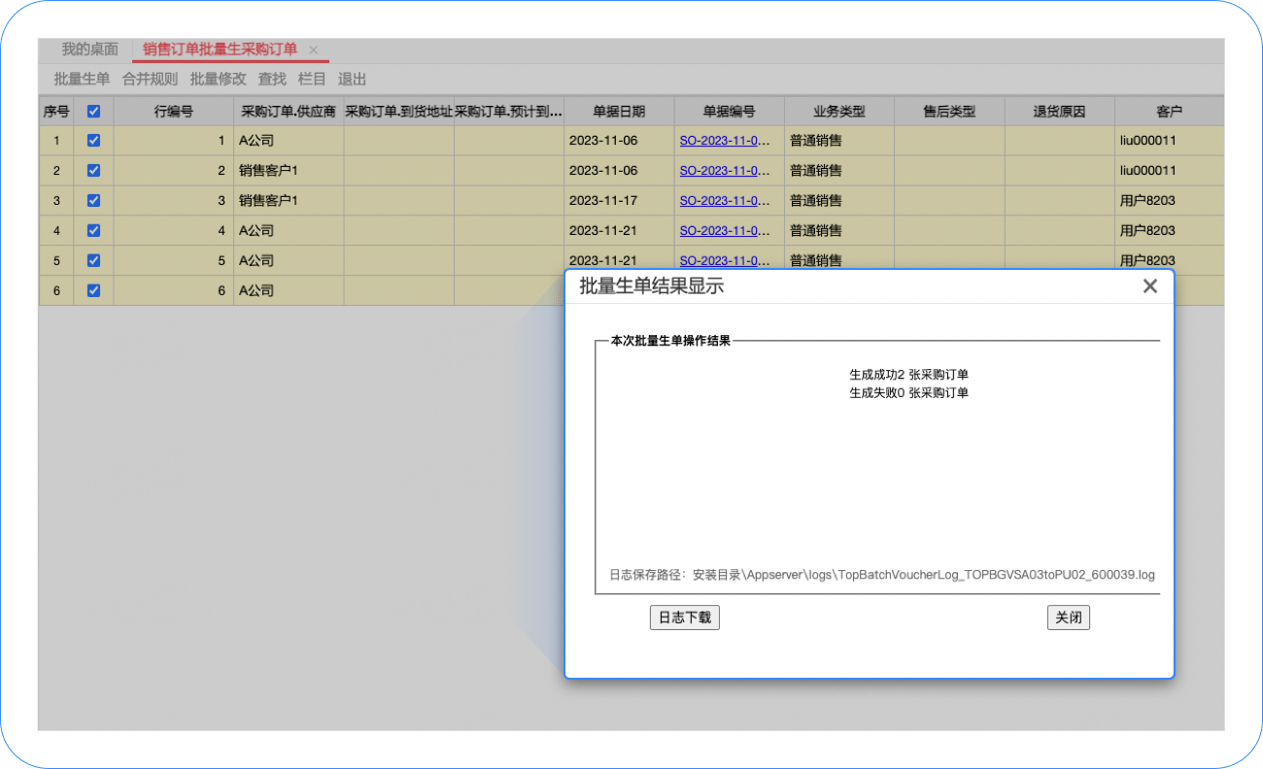1263x769 pixels.
Task: Close the 销售订单批量生采购订单 tab
Action: pos(314,50)
